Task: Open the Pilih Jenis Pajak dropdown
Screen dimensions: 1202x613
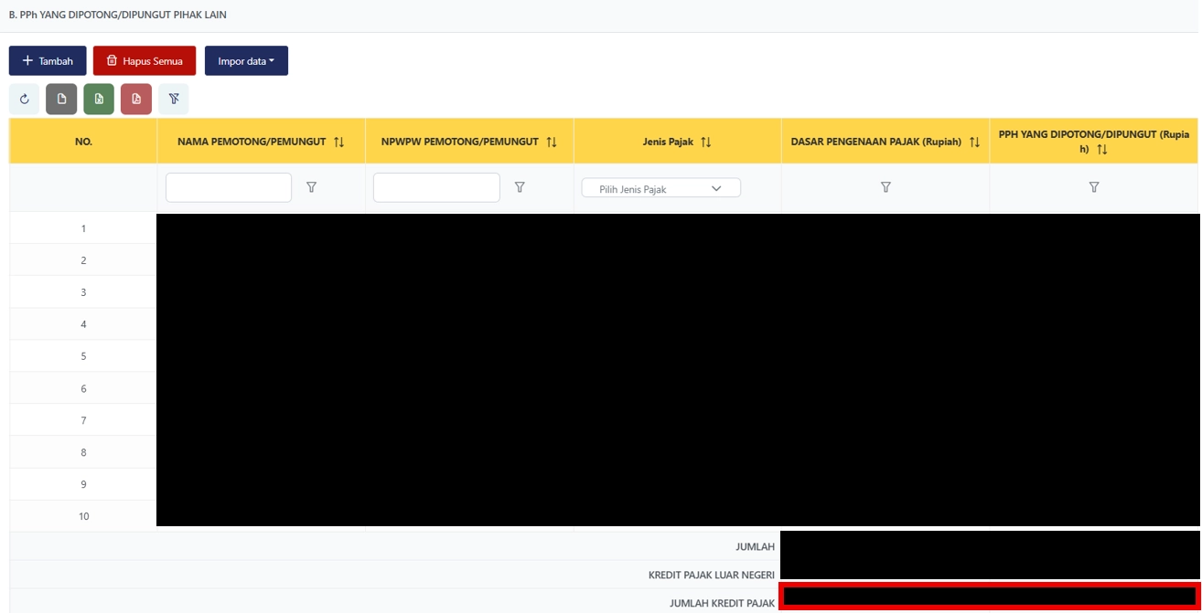Action: (660, 188)
